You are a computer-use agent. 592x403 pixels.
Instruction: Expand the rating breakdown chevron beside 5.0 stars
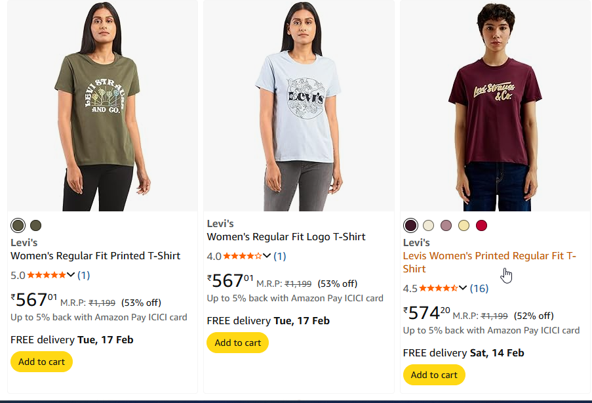[71, 275]
